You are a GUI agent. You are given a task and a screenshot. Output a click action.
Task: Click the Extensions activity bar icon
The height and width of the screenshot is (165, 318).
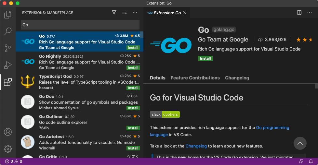tap(7, 82)
